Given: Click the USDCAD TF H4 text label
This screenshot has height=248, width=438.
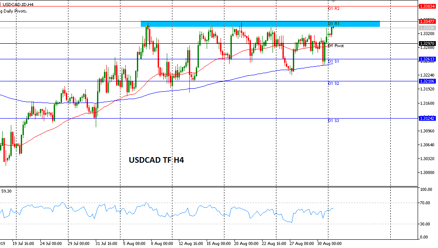Looking at the screenshot, I should (156, 160).
